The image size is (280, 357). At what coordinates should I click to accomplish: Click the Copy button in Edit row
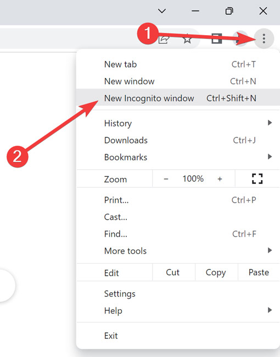pyautogui.click(x=216, y=272)
